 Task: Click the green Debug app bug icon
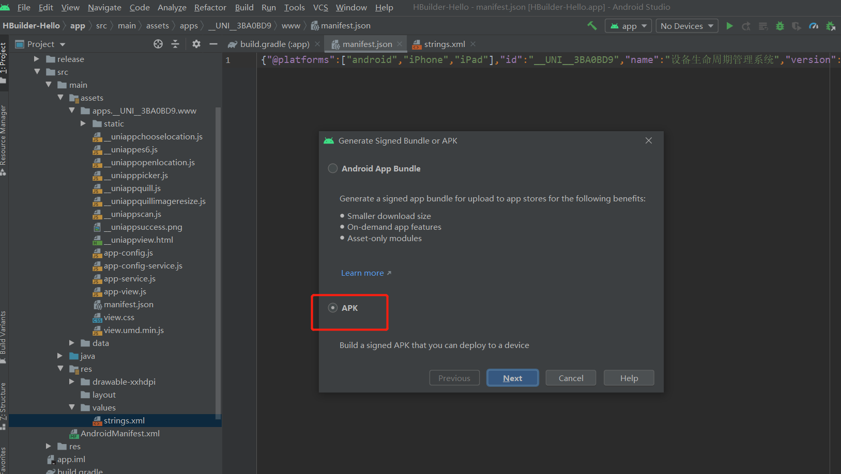tap(780, 26)
